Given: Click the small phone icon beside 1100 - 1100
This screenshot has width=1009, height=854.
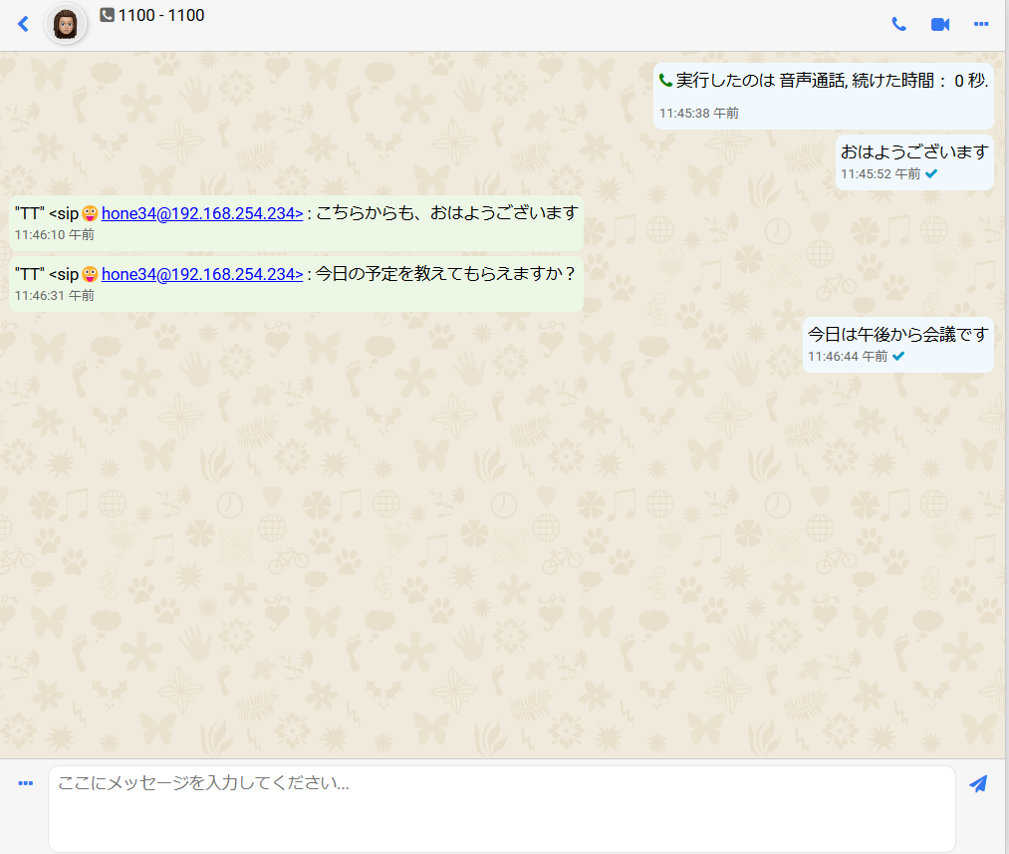Looking at the screenshot, I should pos(108,15).
